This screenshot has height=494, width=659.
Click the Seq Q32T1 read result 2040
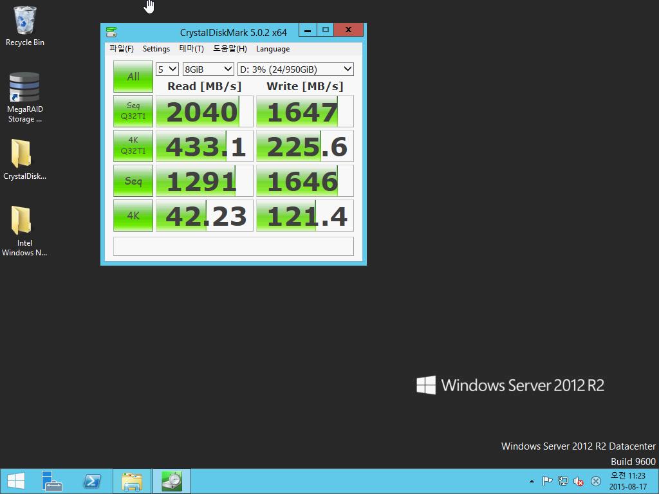204,111
